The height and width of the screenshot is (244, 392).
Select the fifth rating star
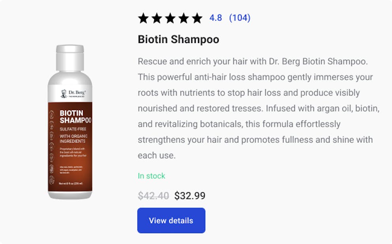(x=197, y=17)
